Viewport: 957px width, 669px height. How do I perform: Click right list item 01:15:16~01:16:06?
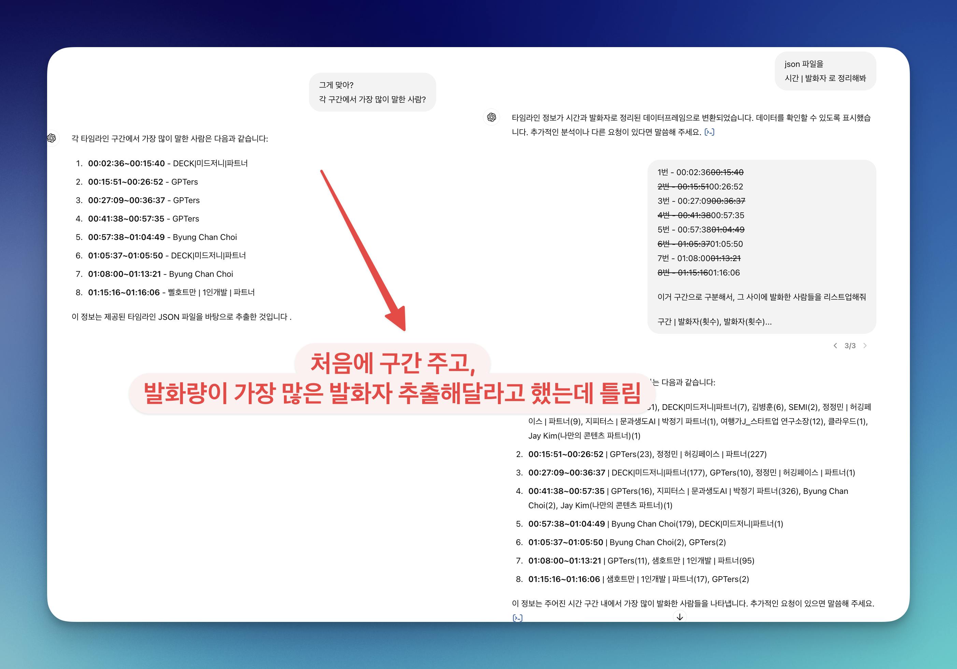pyautogui.click(x=564, y=579)
